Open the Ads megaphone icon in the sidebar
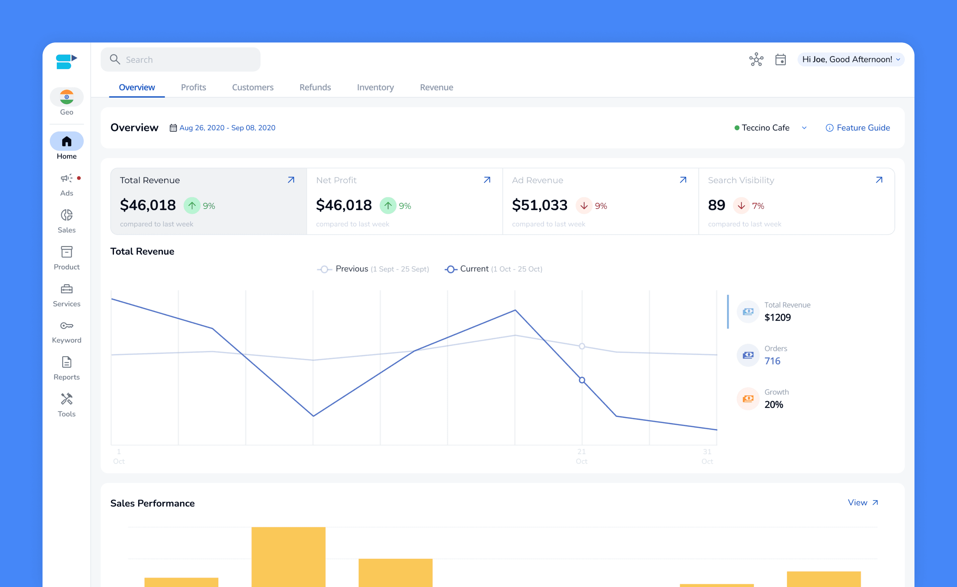Viewport: 957px width, 587px height. 66,179
